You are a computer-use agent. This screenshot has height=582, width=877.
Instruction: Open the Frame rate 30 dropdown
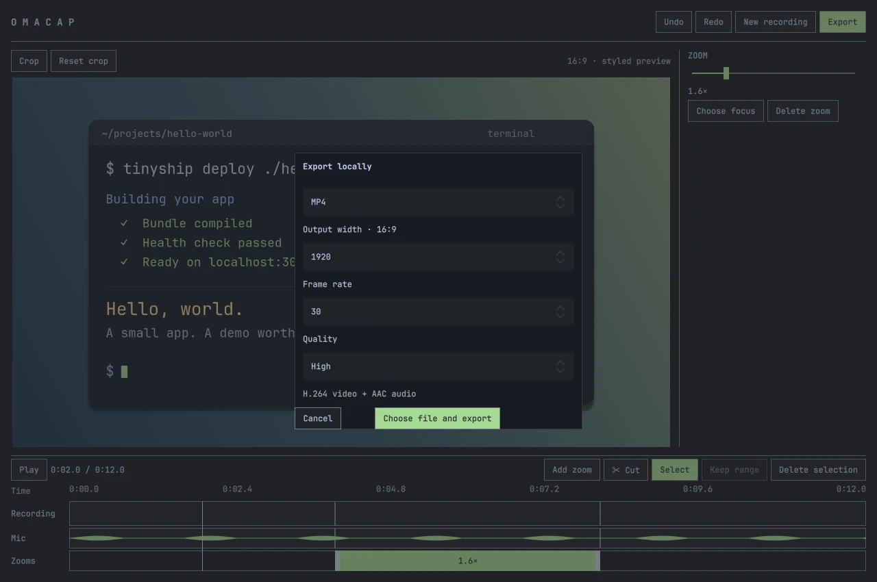438,312
